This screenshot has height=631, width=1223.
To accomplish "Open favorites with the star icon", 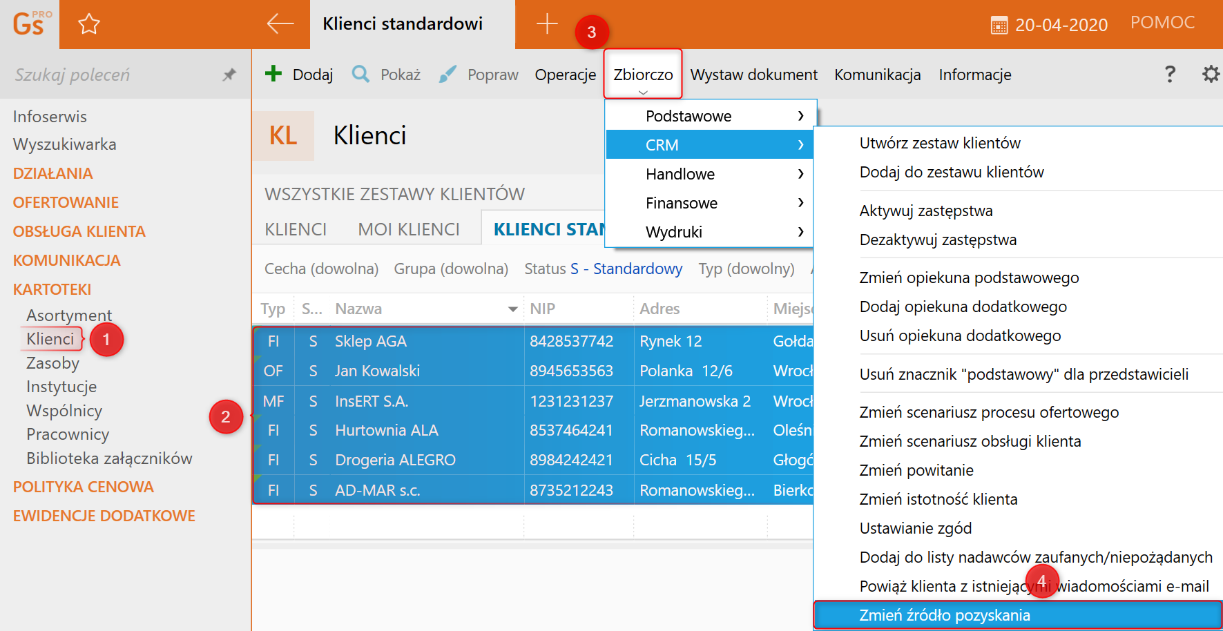I will pyautogui.click(x=89, y=24).
